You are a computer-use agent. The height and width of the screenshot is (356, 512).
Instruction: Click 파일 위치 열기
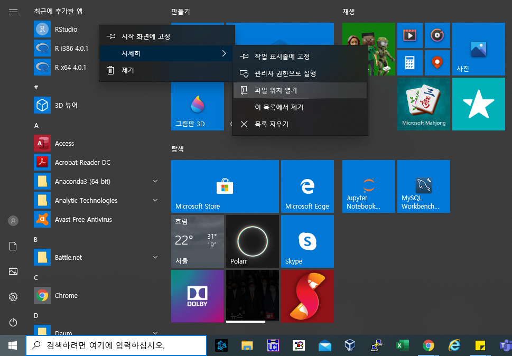(x=300, y=90)
